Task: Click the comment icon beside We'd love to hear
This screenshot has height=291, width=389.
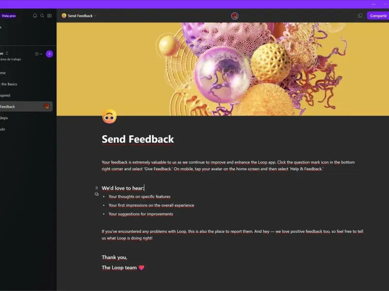Action: pyautogui.click(x=97, y=194)
